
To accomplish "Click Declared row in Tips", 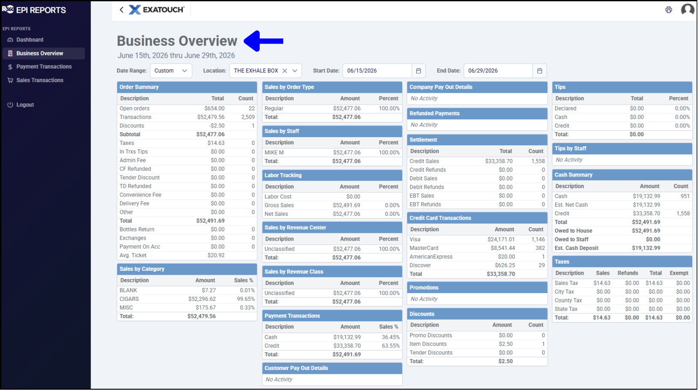I will (622, 109).
